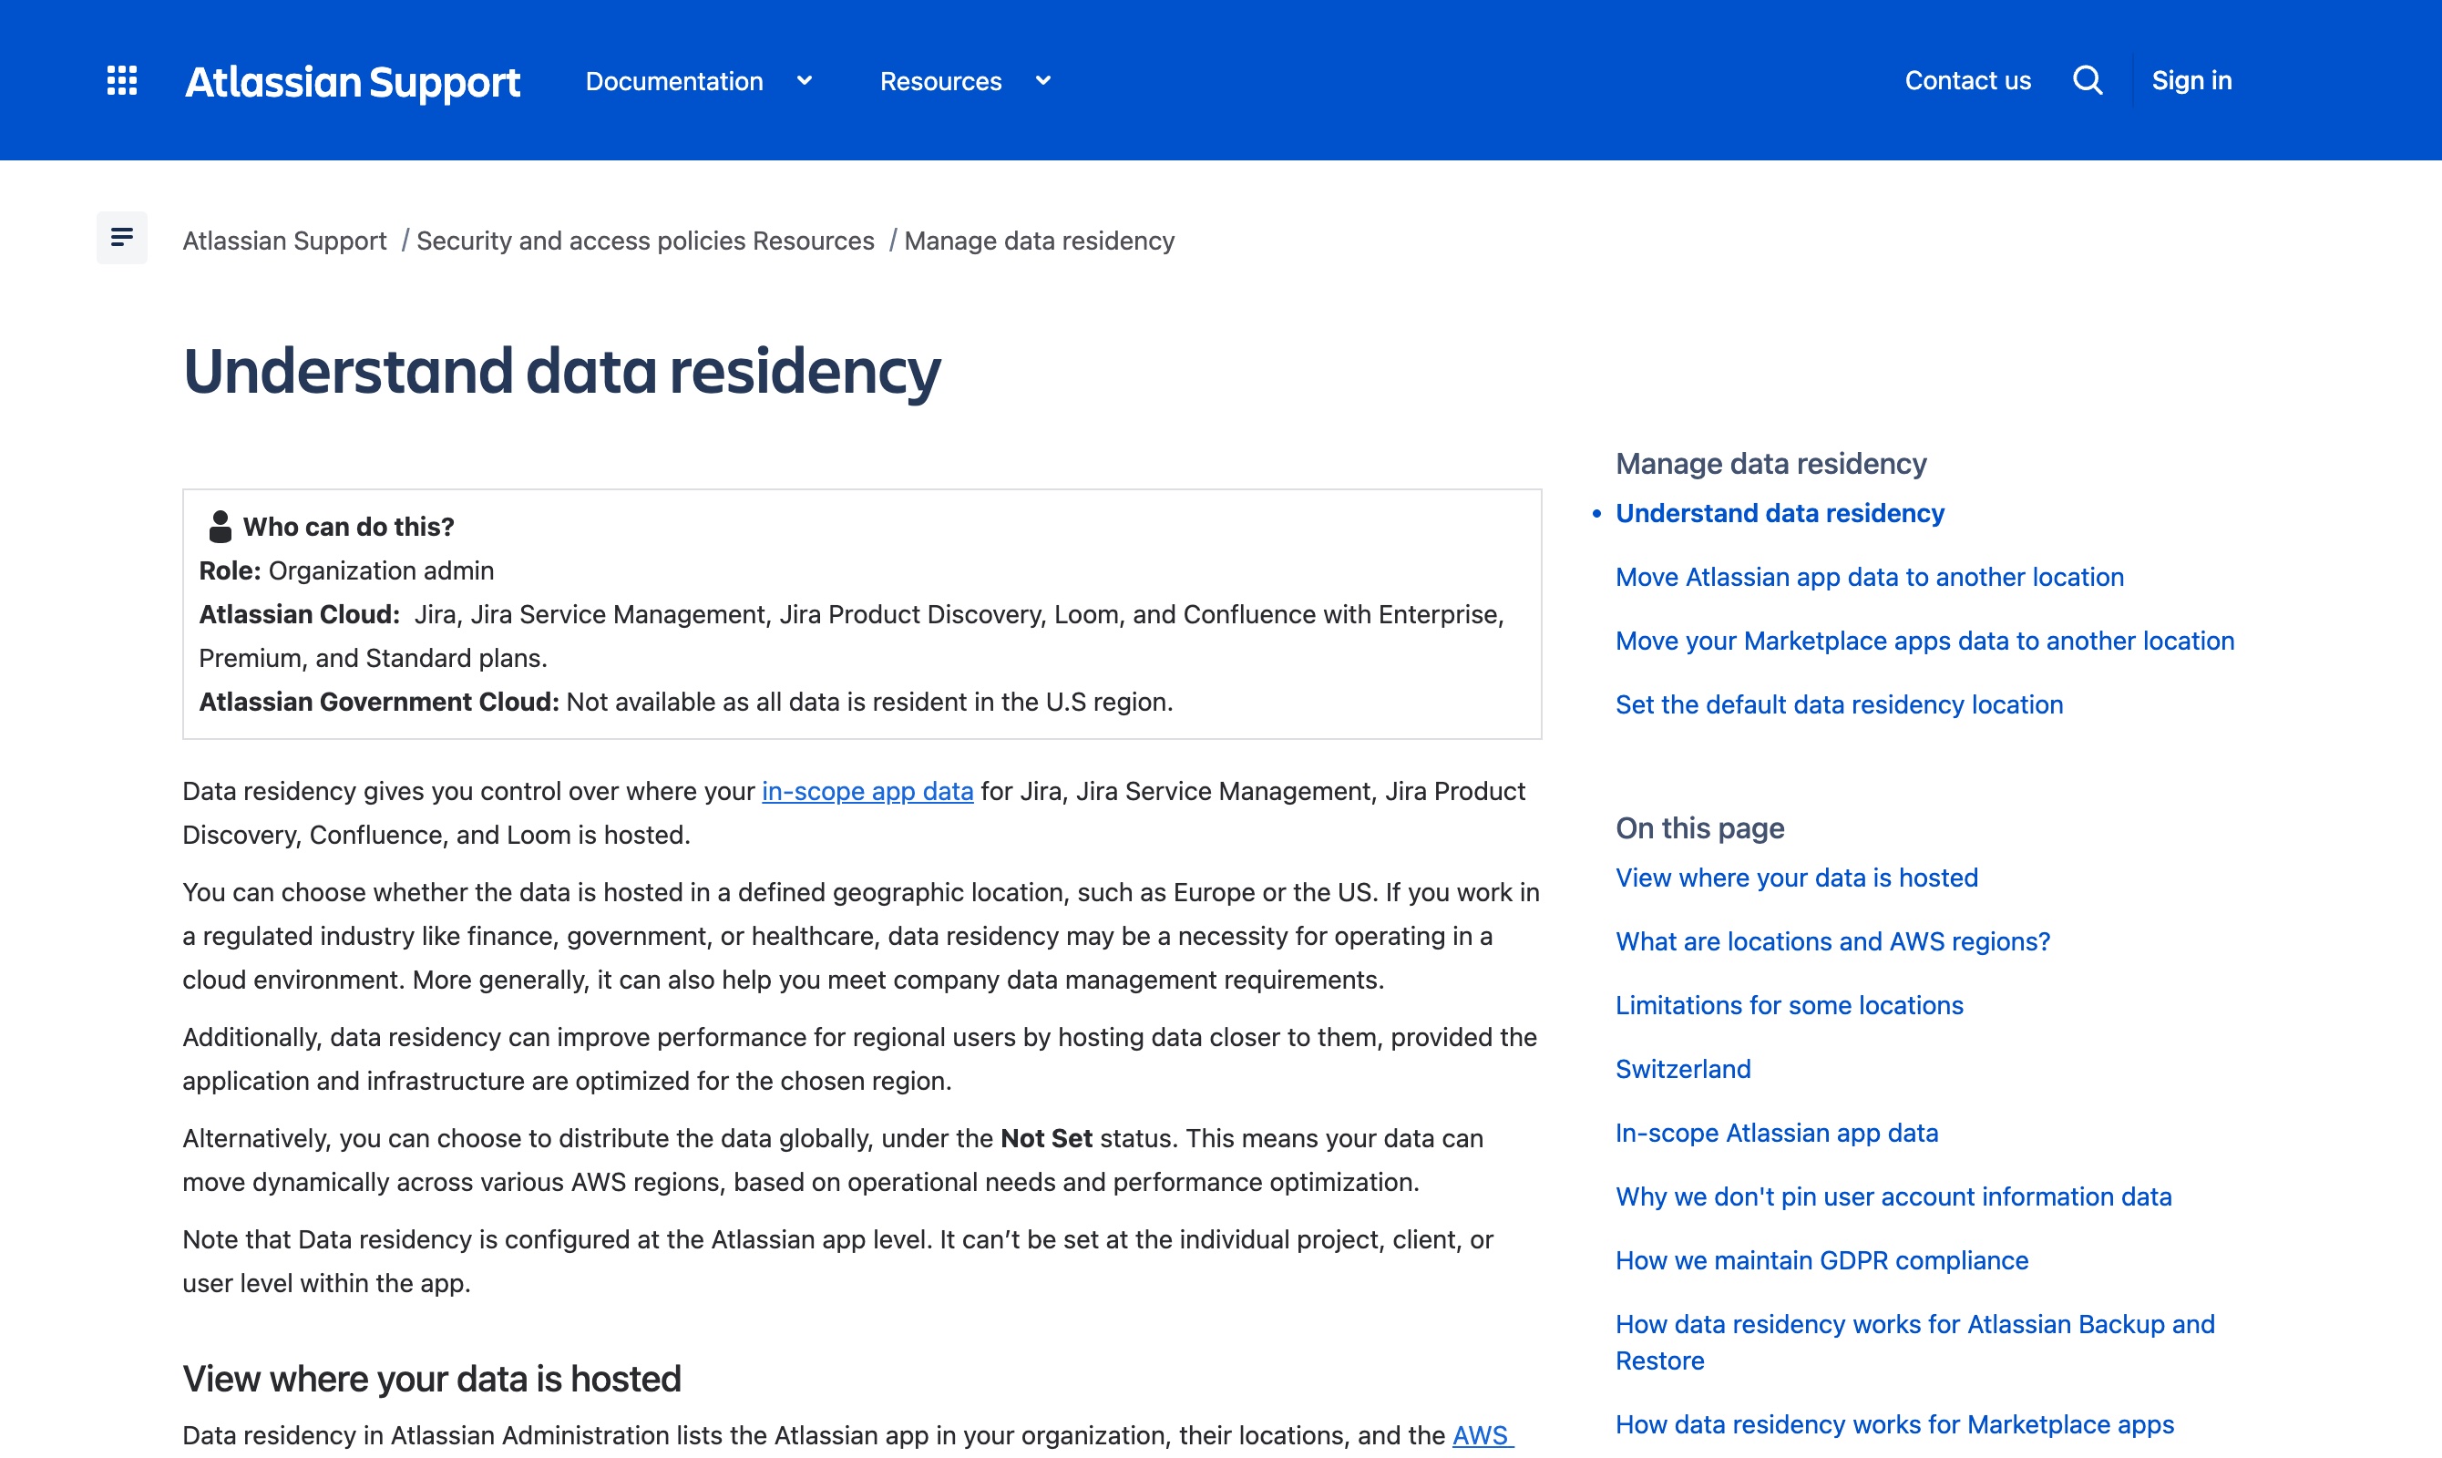
Task: Toggle the sidebar navigation menu icon
Action: [x=122, y=238]
